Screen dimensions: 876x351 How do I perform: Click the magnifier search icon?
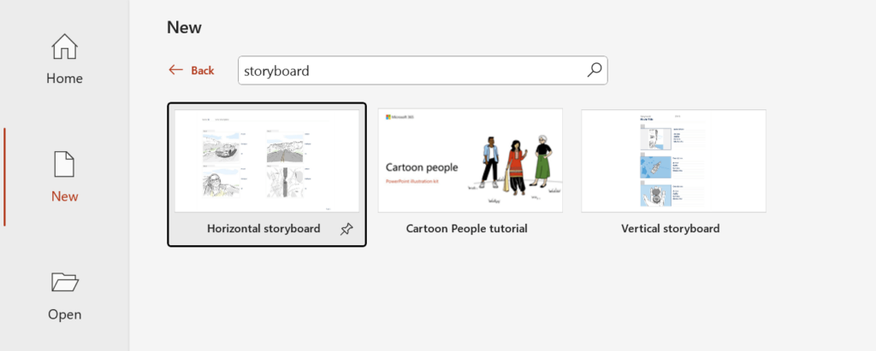click(x=595, y=70)
